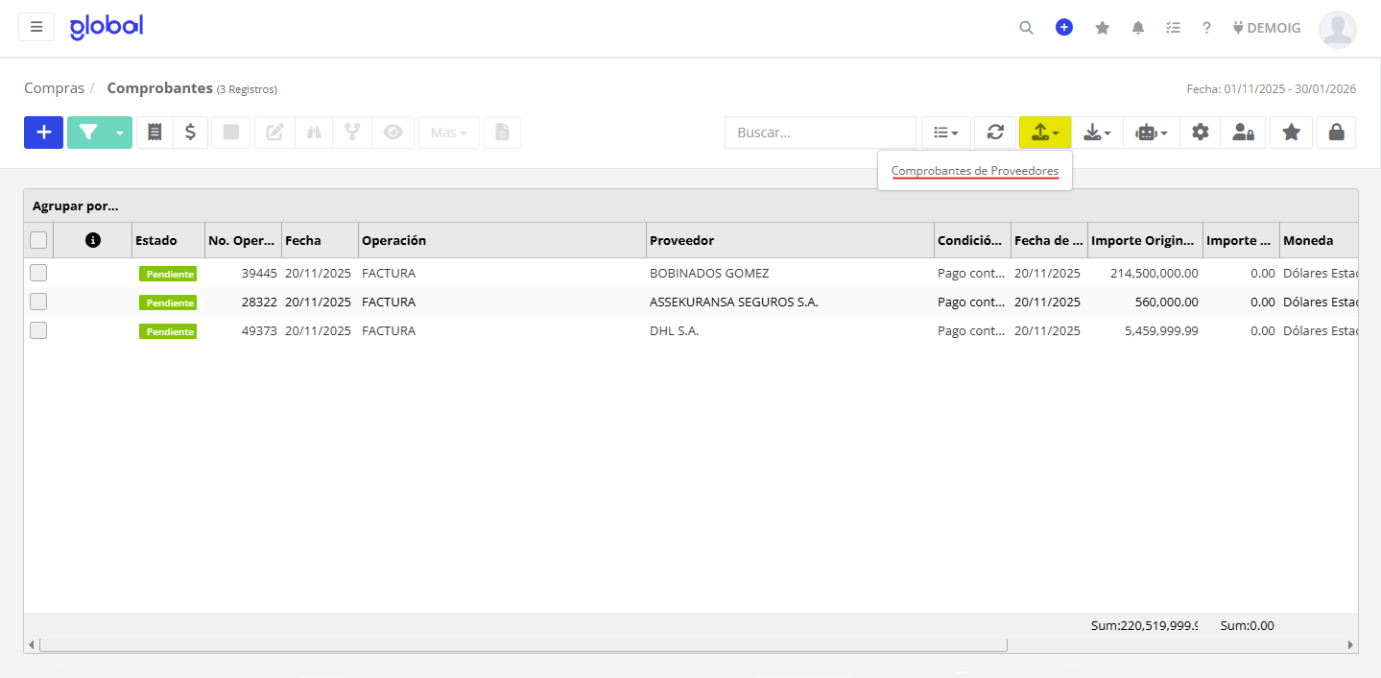Screen dimensions: 1381x678
Task: Toggle the select-all checkbox in header
Action: pos(38,240)
